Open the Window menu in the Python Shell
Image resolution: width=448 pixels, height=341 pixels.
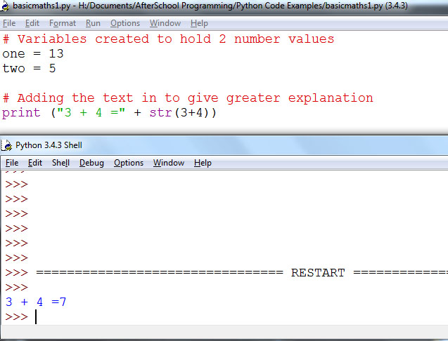[169, 163]
